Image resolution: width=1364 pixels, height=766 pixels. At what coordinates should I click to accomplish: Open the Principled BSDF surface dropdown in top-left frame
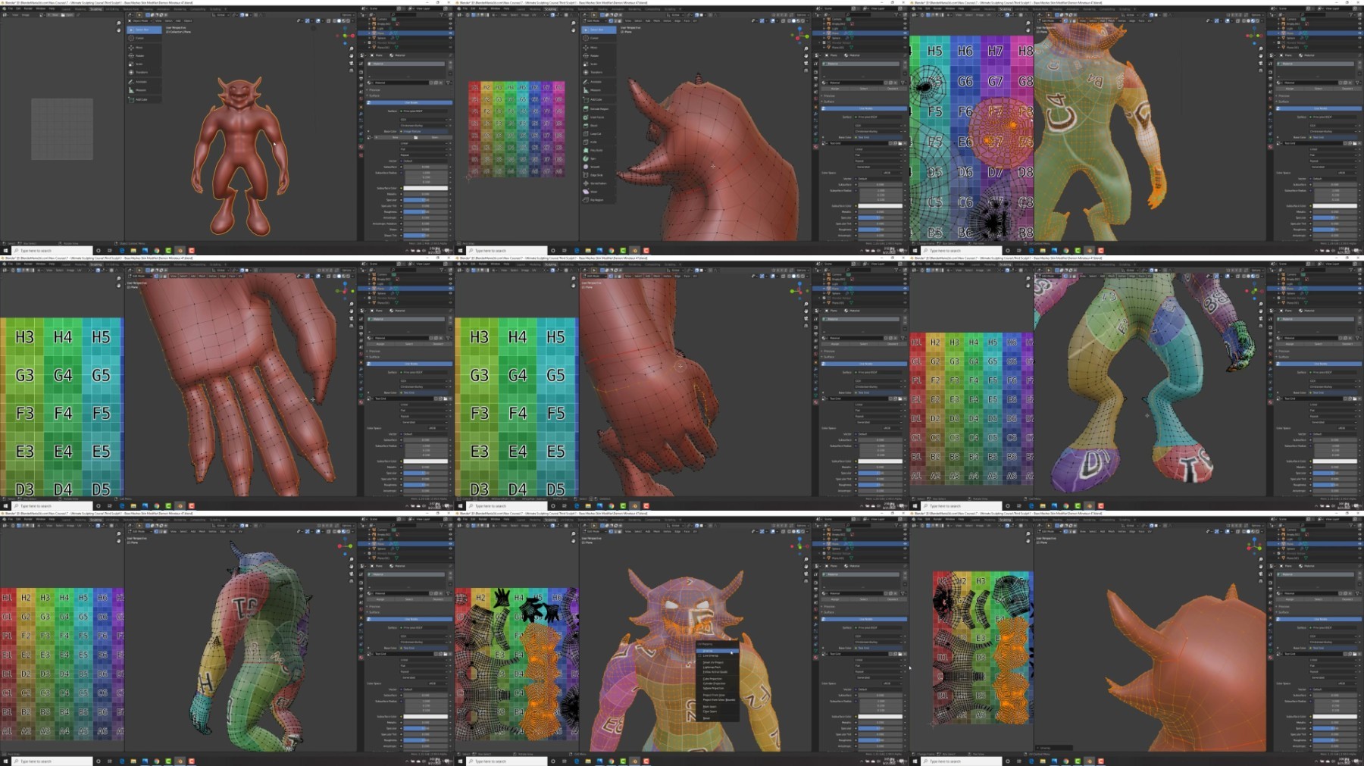click(x=424, y=111)
